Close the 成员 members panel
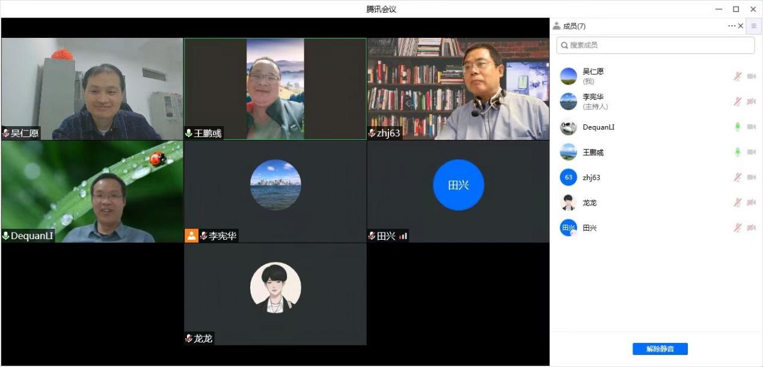The height and width of the screenshot is (367, 763). [x=741, y=26]
